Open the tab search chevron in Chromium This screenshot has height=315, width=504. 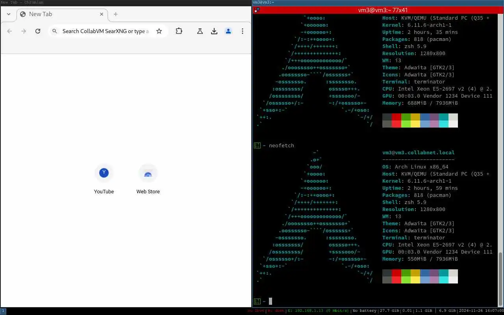tap(9, 14)
